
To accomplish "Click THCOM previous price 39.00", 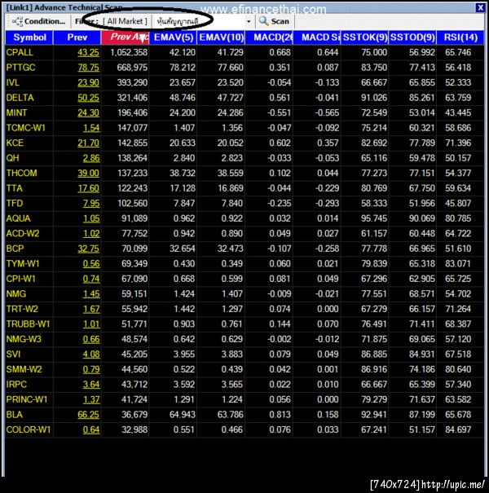I will coord(88,174).
